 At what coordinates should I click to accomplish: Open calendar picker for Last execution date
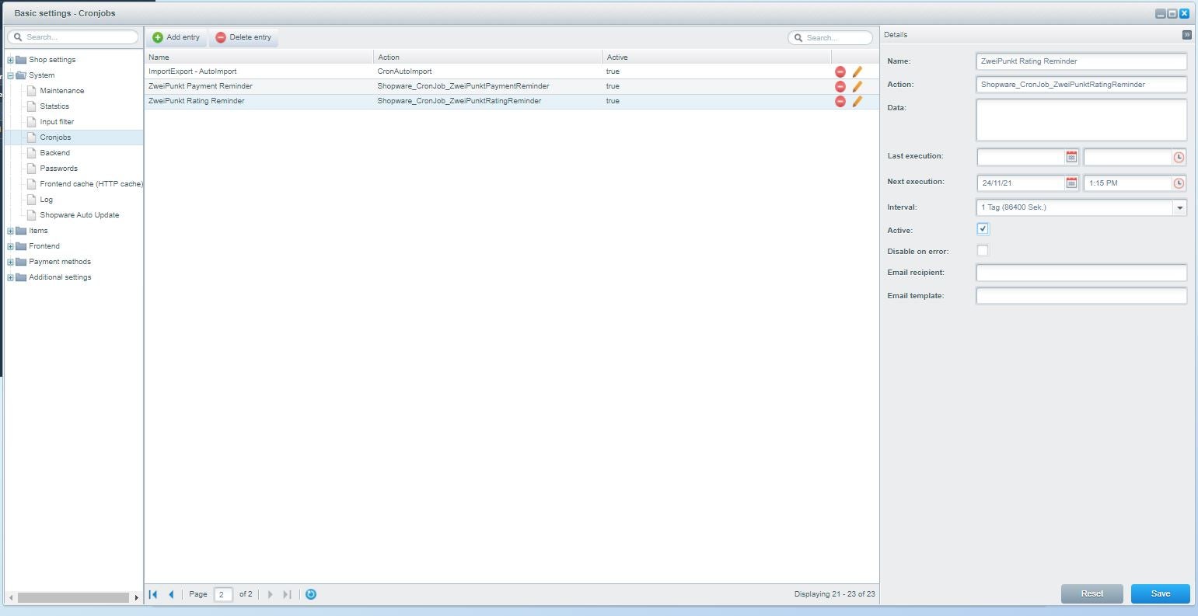coord(1071,157)
